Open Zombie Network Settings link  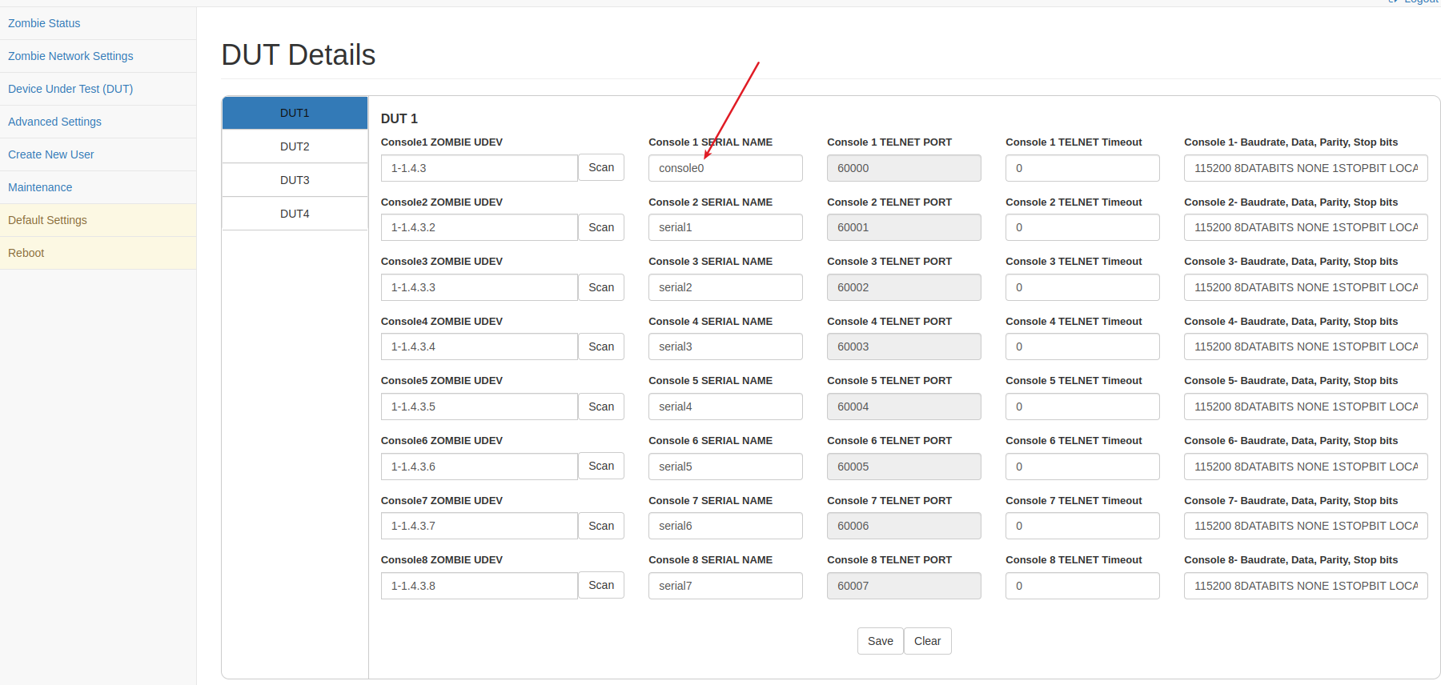(70, 56)
